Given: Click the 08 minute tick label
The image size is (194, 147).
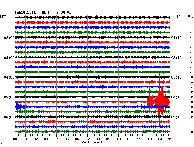Looking at the screenshot, I should coord(98,139).
